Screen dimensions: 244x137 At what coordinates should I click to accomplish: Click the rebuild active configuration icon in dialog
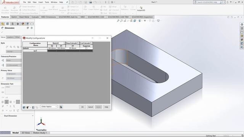(x=28, y=107)
